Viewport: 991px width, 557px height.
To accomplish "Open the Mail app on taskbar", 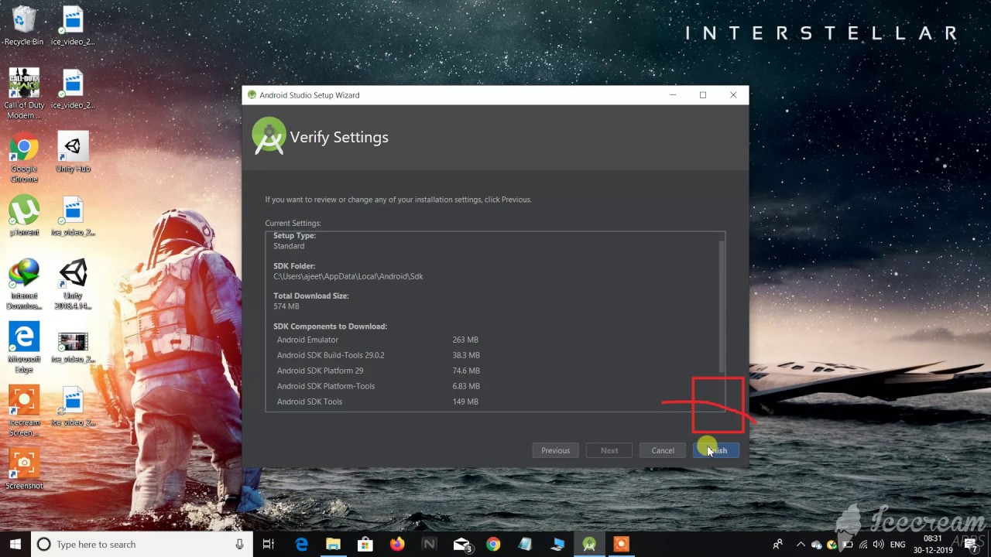I will [462, 544].
